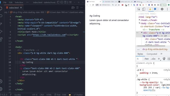Click the open folder icon in editor toolbar
This screenshot has height=96, width=170.
[73, 8]
